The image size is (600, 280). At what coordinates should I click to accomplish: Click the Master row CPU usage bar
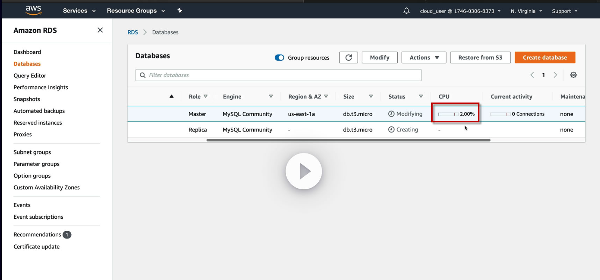pyautogui.click(x=448, y=114)
